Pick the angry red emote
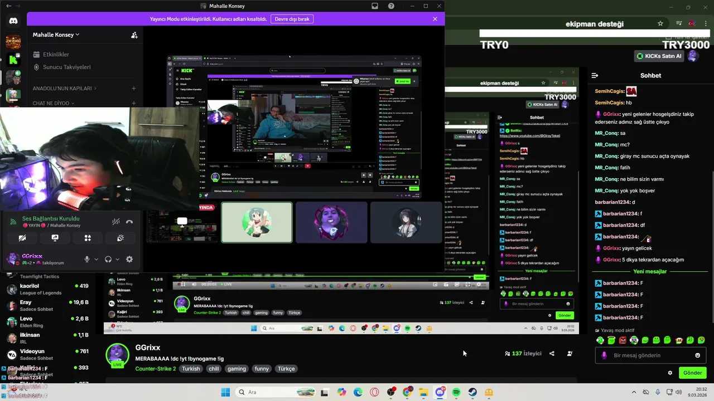The width and height of the screenshot is (714, 401). click(623, 340)
